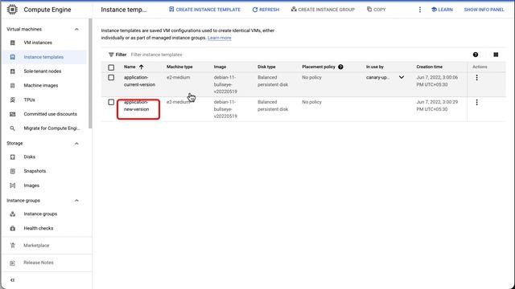Viewport: 515px width, 289px height.
Task: Click the Machine images icon
Action: tap(13, 86)
